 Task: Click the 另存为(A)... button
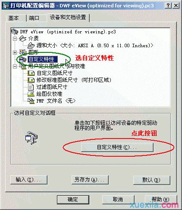coord(90,180)
